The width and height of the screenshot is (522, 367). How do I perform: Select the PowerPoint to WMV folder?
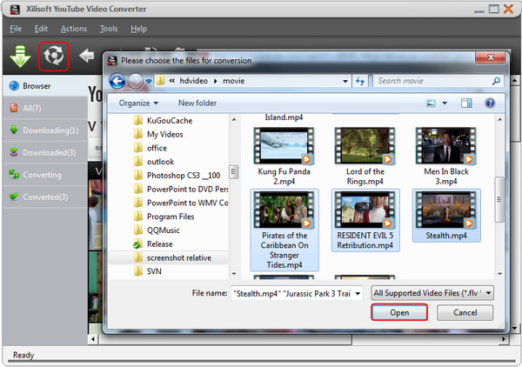[180, 203]
